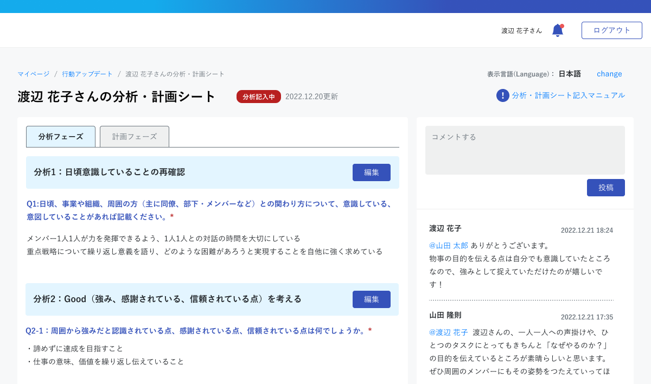Open the マイページ breadcrumb link

click(33, 74)
